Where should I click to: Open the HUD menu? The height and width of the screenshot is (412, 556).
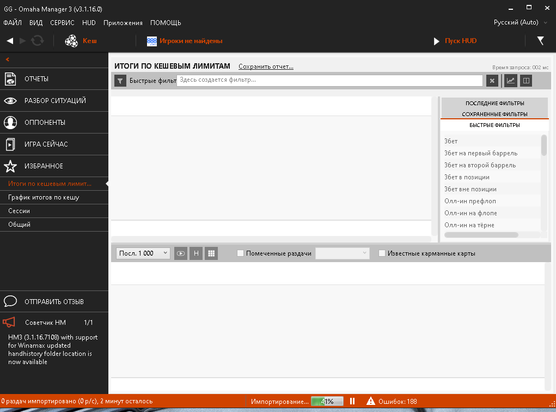point(89,23)
